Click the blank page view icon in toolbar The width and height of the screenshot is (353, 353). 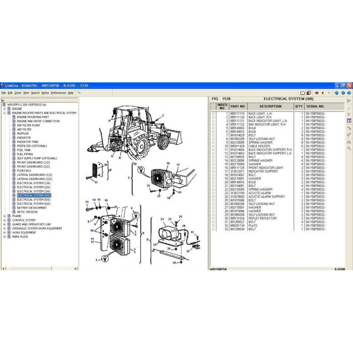tap(303, 93)
